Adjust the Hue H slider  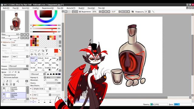click(x=45, y=25)
